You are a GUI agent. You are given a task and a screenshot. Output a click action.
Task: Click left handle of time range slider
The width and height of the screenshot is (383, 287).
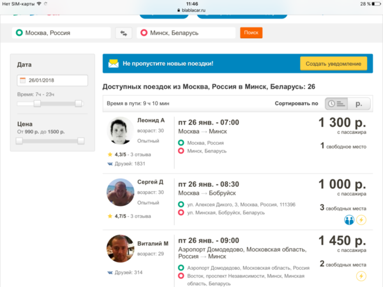tap(37, 103)
